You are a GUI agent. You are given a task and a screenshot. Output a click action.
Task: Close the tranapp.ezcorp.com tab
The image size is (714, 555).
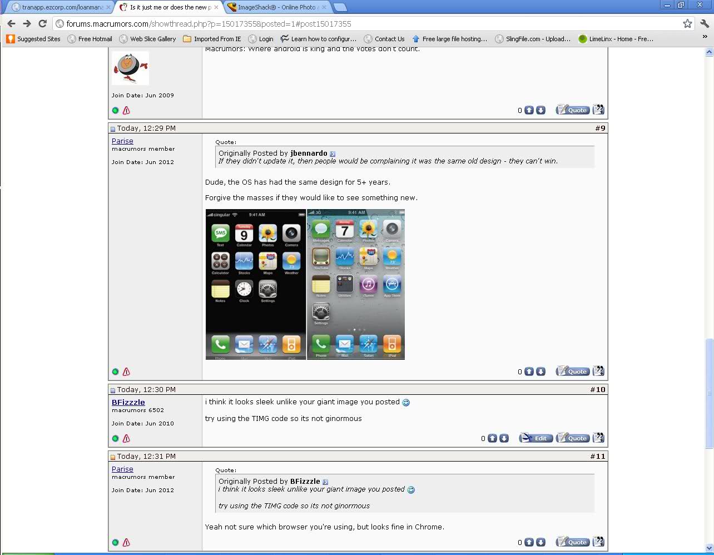click(108, 7)
